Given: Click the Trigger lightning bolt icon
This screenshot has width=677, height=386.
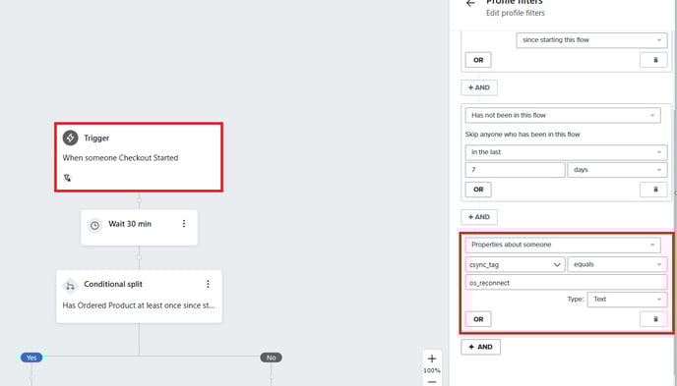Looking at the screenshot, I should (71, 138).
